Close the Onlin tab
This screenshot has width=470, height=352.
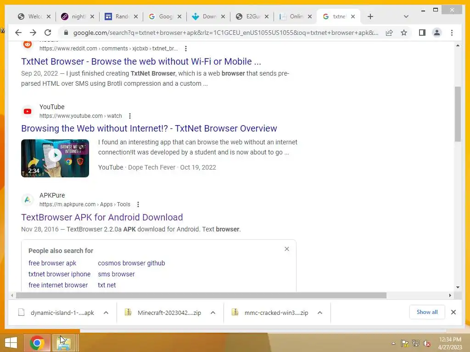tap(310, 16)
